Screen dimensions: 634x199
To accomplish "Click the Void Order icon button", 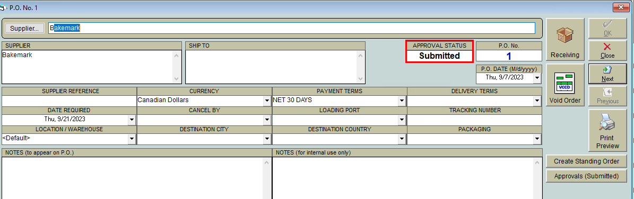I will pos(565,85).
